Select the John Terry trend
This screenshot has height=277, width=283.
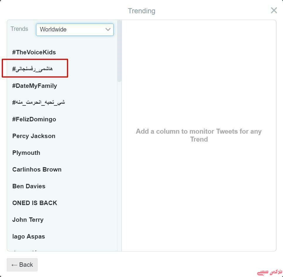[x=28, y=220]
